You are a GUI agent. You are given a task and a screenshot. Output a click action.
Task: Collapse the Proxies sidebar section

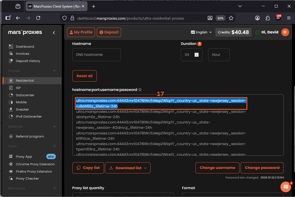click(x=54, y=71)
